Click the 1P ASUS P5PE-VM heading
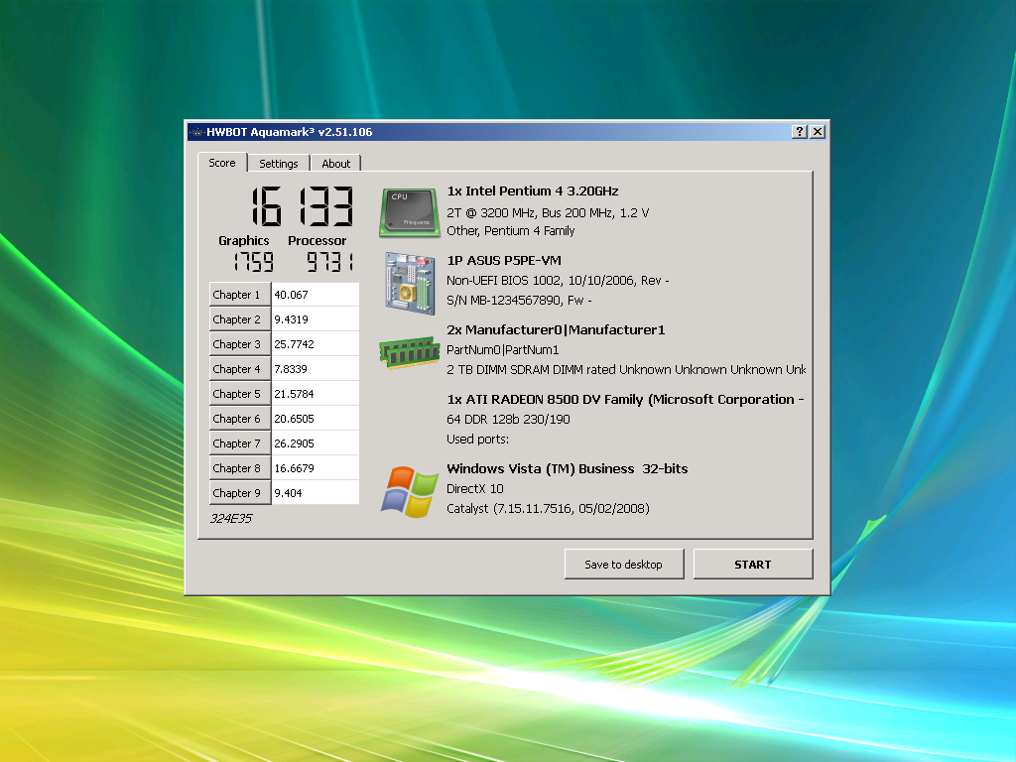This screenshot has height=762, width=1016. pos(504,261)
